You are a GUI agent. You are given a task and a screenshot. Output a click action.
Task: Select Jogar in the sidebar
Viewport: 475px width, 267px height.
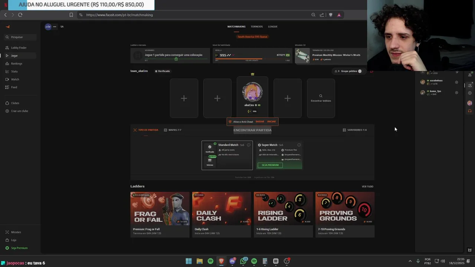[20, 56]
